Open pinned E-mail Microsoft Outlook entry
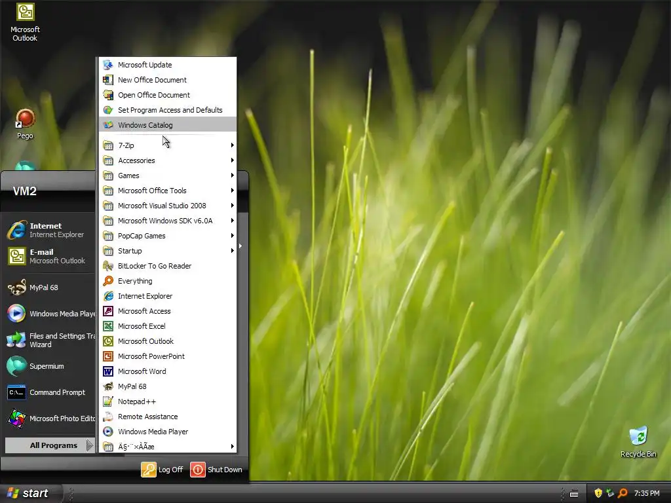This screenshot has width=671, height=503. [49, 256]
